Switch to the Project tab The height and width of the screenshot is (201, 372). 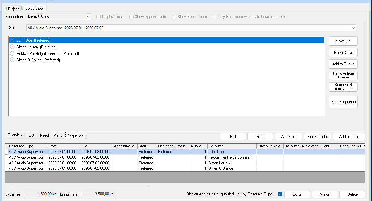click(12, 9)
